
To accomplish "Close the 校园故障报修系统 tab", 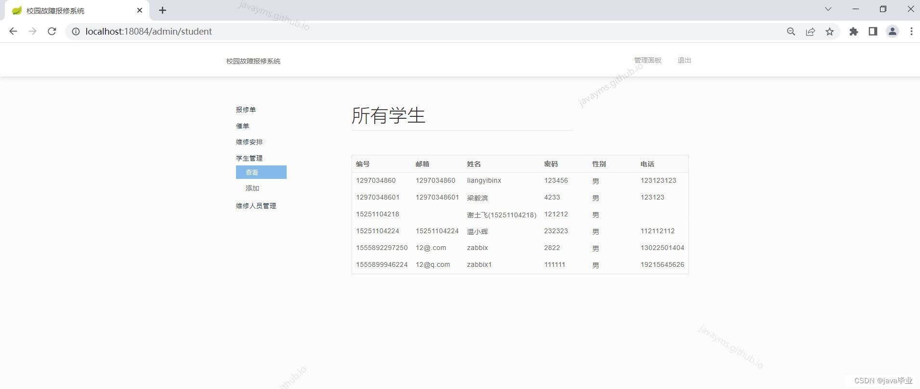I will pos(140,10).
